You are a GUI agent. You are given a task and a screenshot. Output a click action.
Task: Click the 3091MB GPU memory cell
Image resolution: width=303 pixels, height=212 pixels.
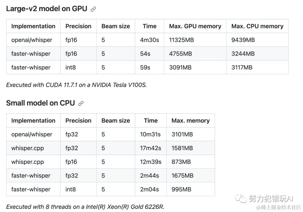click(x=195, y=67)
